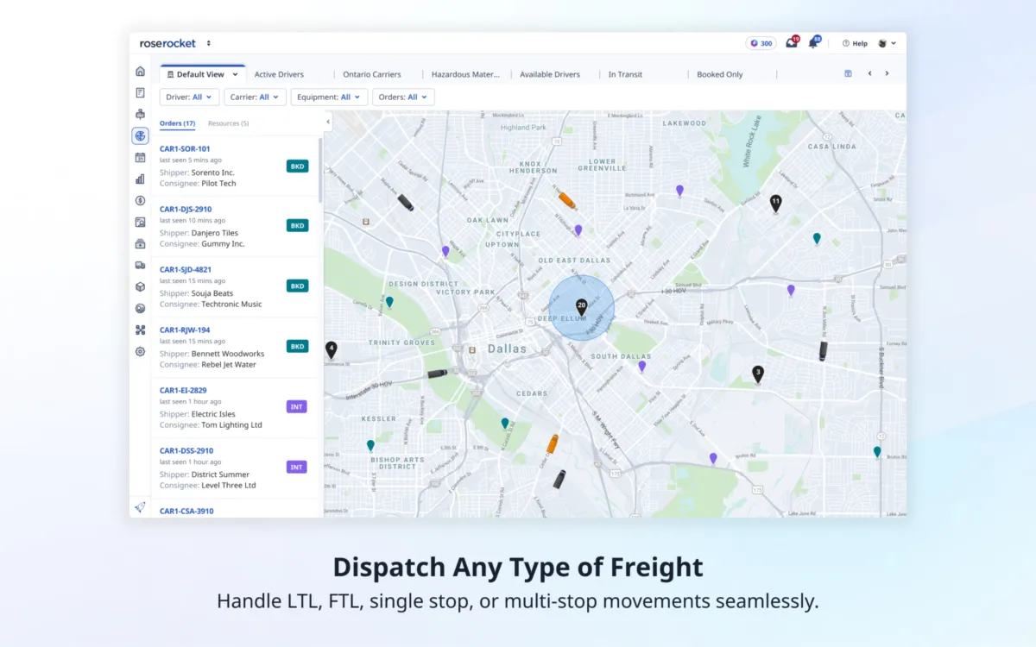Click the INT badge on CAR1-DSS-2910
The width and height of the screenshot is (1036, 647).
[x=297, y=467]
